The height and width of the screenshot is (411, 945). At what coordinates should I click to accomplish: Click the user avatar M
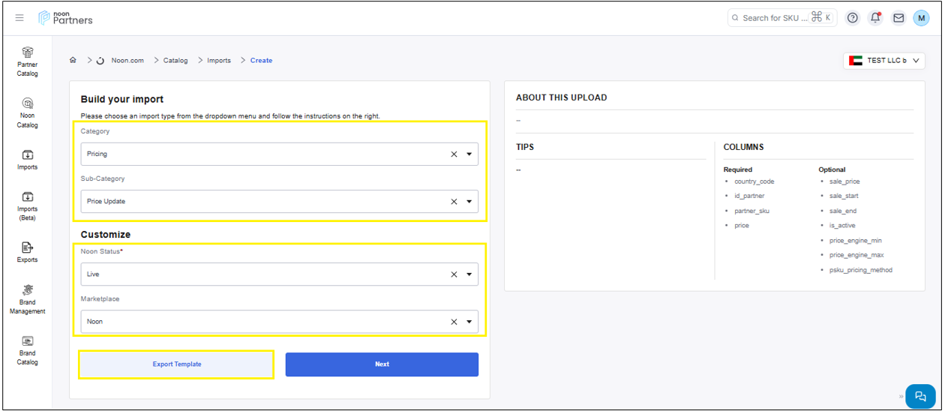click(x=921, y=18)
